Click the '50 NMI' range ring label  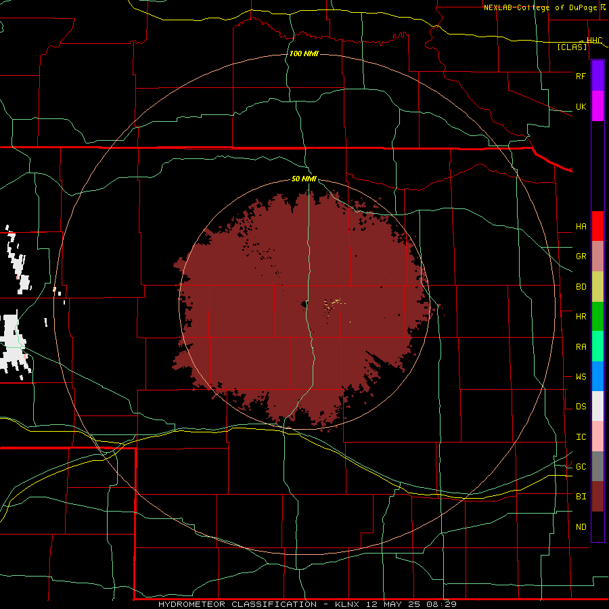coord(304,179)
